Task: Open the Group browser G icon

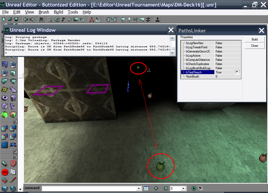Action: point(57,19)
